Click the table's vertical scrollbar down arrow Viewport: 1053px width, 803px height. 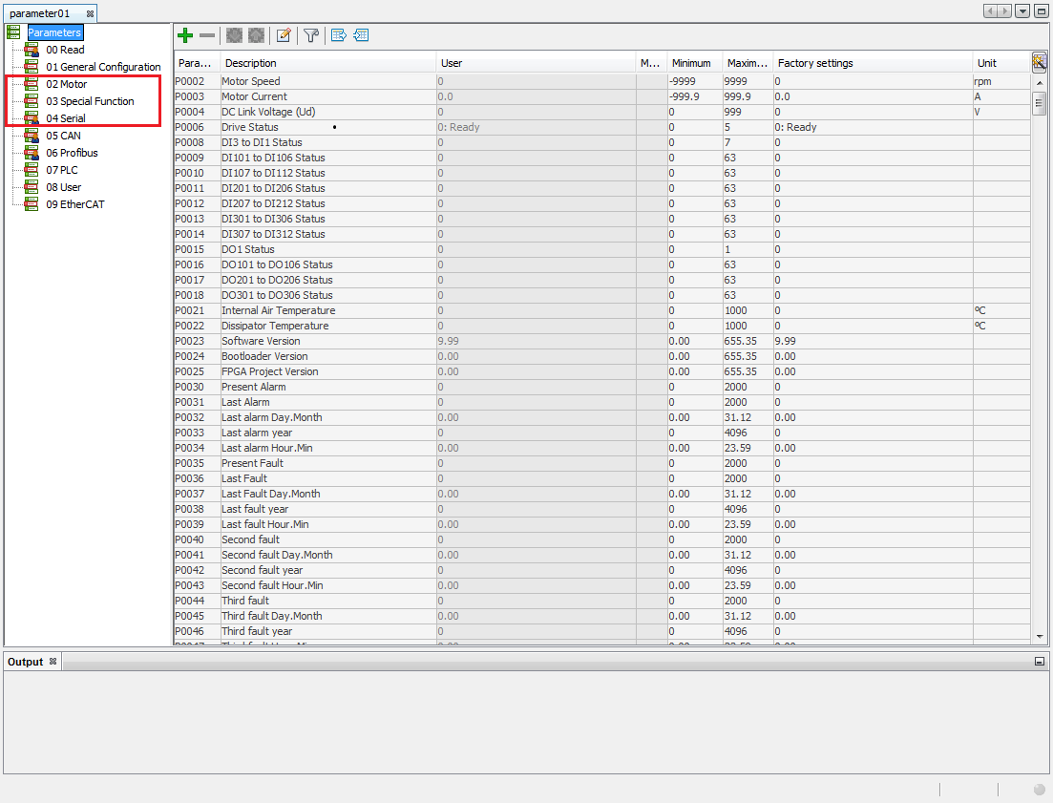tap(1040, 635)
